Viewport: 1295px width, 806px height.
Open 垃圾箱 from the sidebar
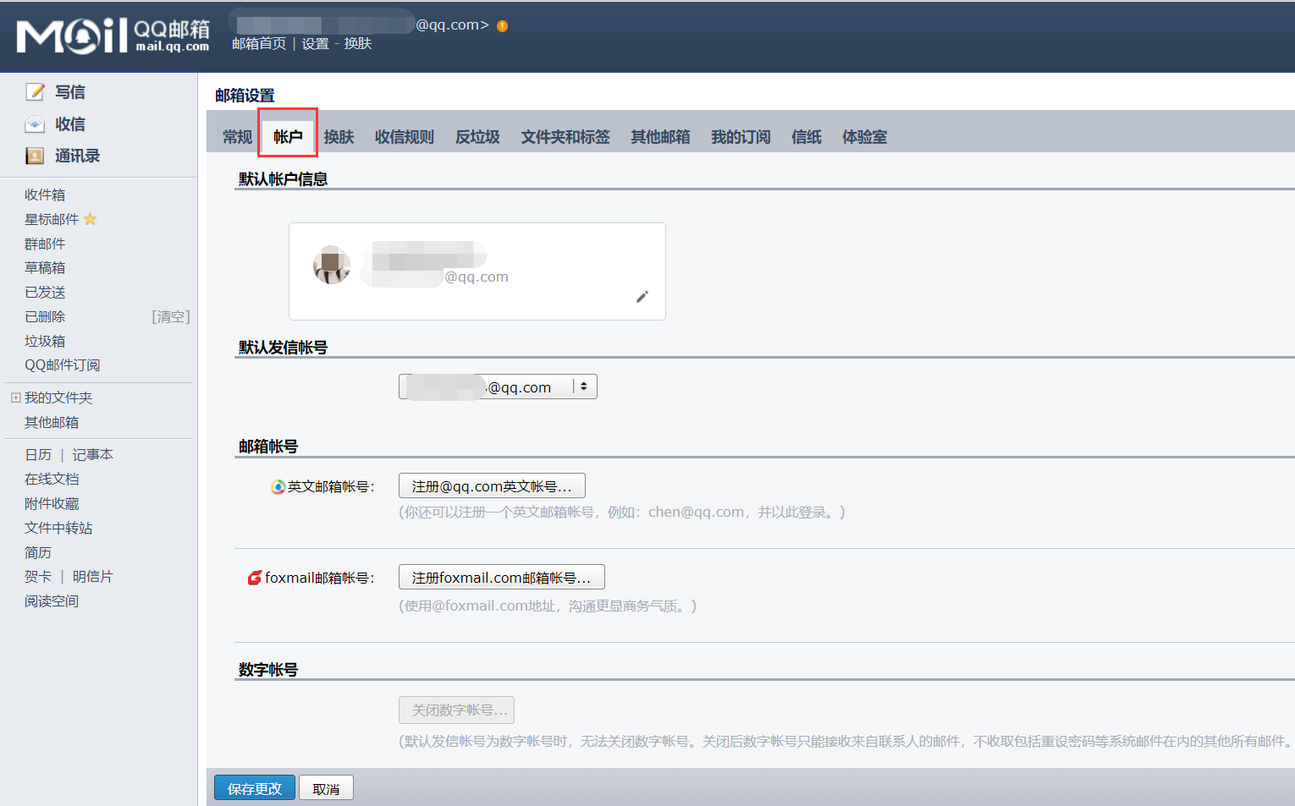pos(45,340)
